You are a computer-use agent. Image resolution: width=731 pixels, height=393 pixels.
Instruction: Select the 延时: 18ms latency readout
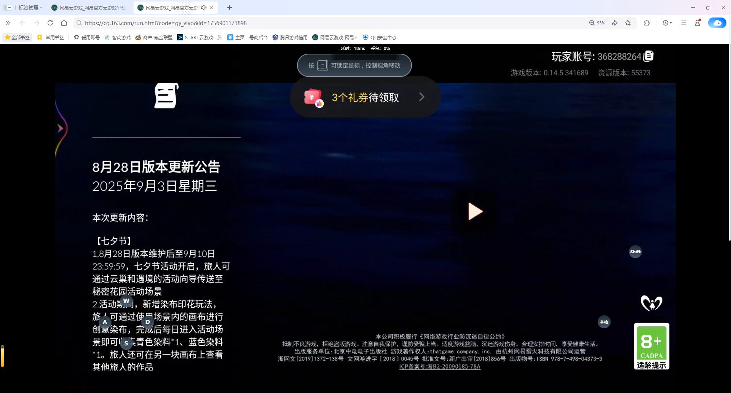[x=353, y=48]
